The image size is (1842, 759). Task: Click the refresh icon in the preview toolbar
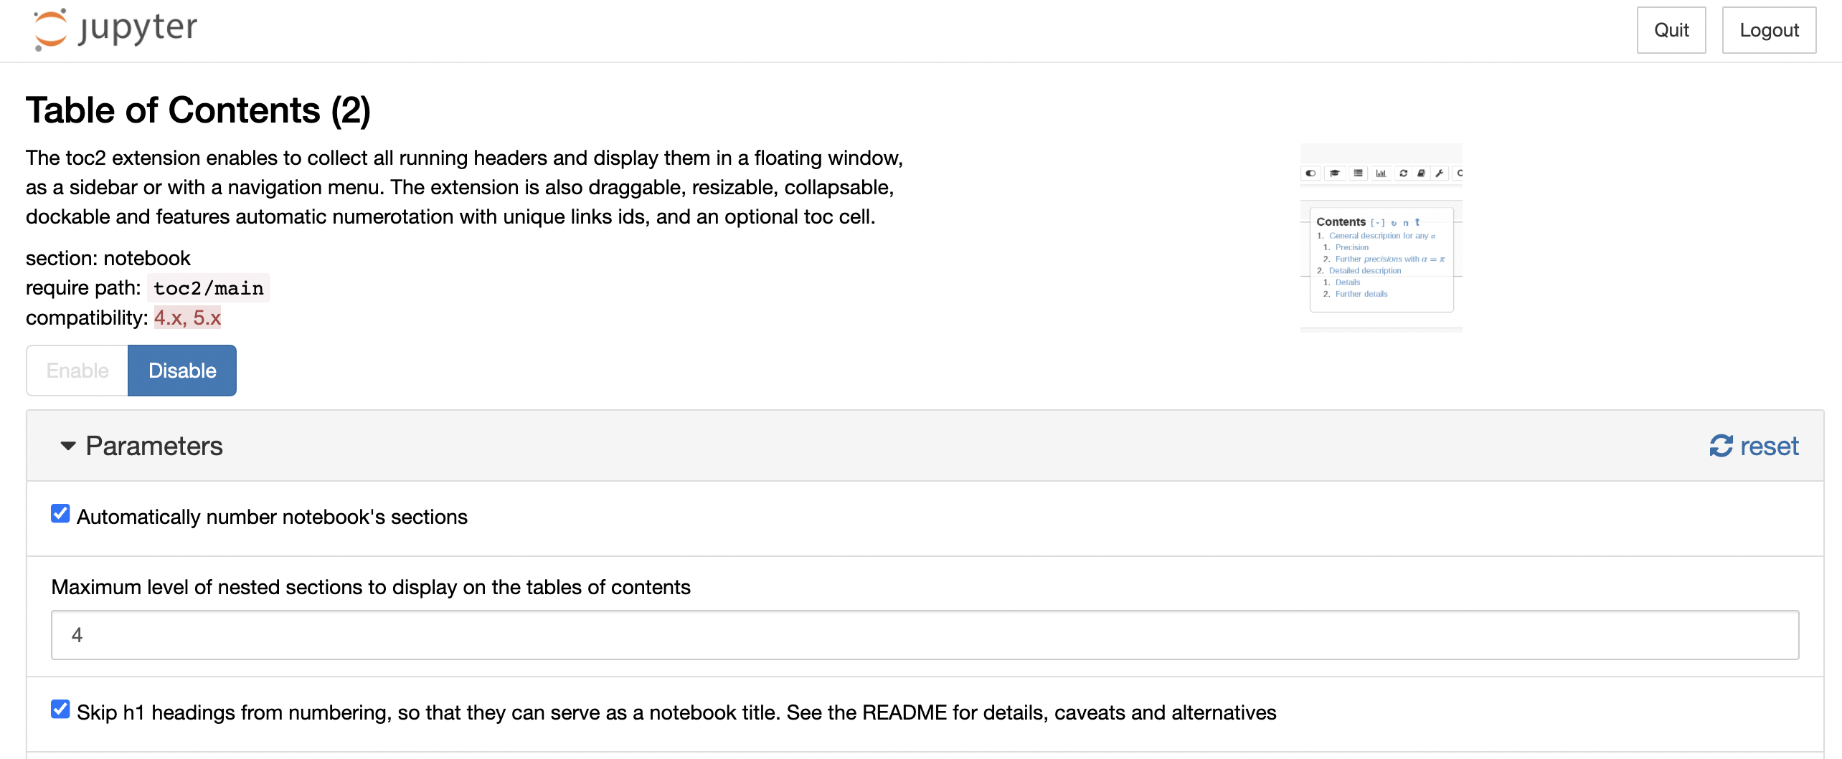[x=1403, y=173]
